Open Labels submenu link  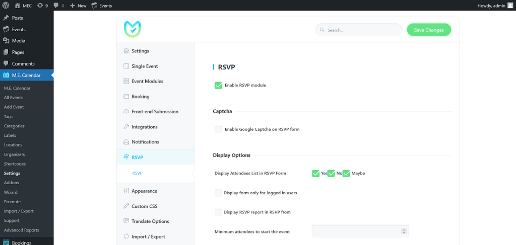(10, 135)
